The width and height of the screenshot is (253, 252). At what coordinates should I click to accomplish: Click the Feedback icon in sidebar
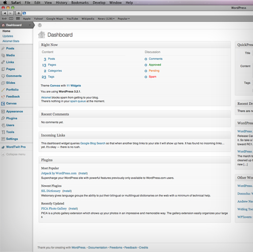(3, 96)
